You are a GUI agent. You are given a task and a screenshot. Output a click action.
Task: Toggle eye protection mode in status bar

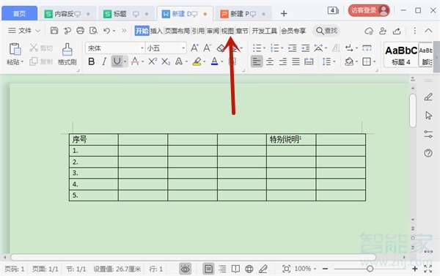tap(186, 269)
